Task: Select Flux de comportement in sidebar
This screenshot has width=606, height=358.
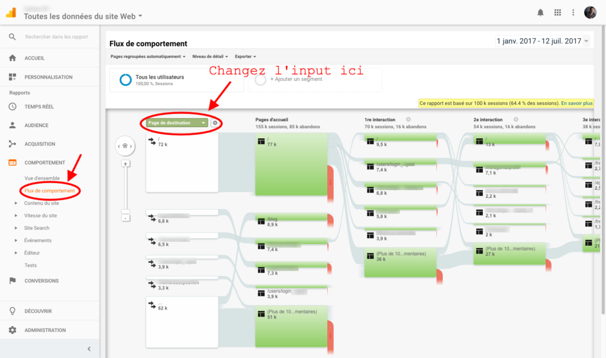Action: (x=50, y=191)
